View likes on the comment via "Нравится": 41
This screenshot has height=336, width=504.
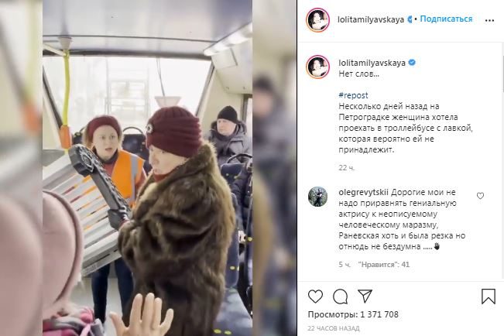pos(384,265)
